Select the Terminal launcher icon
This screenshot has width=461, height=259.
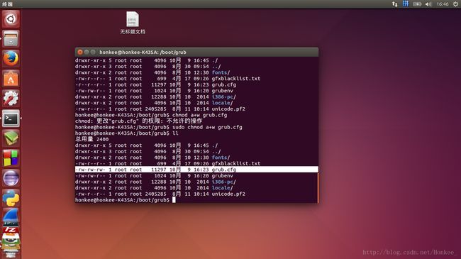[x=11, y=119]
